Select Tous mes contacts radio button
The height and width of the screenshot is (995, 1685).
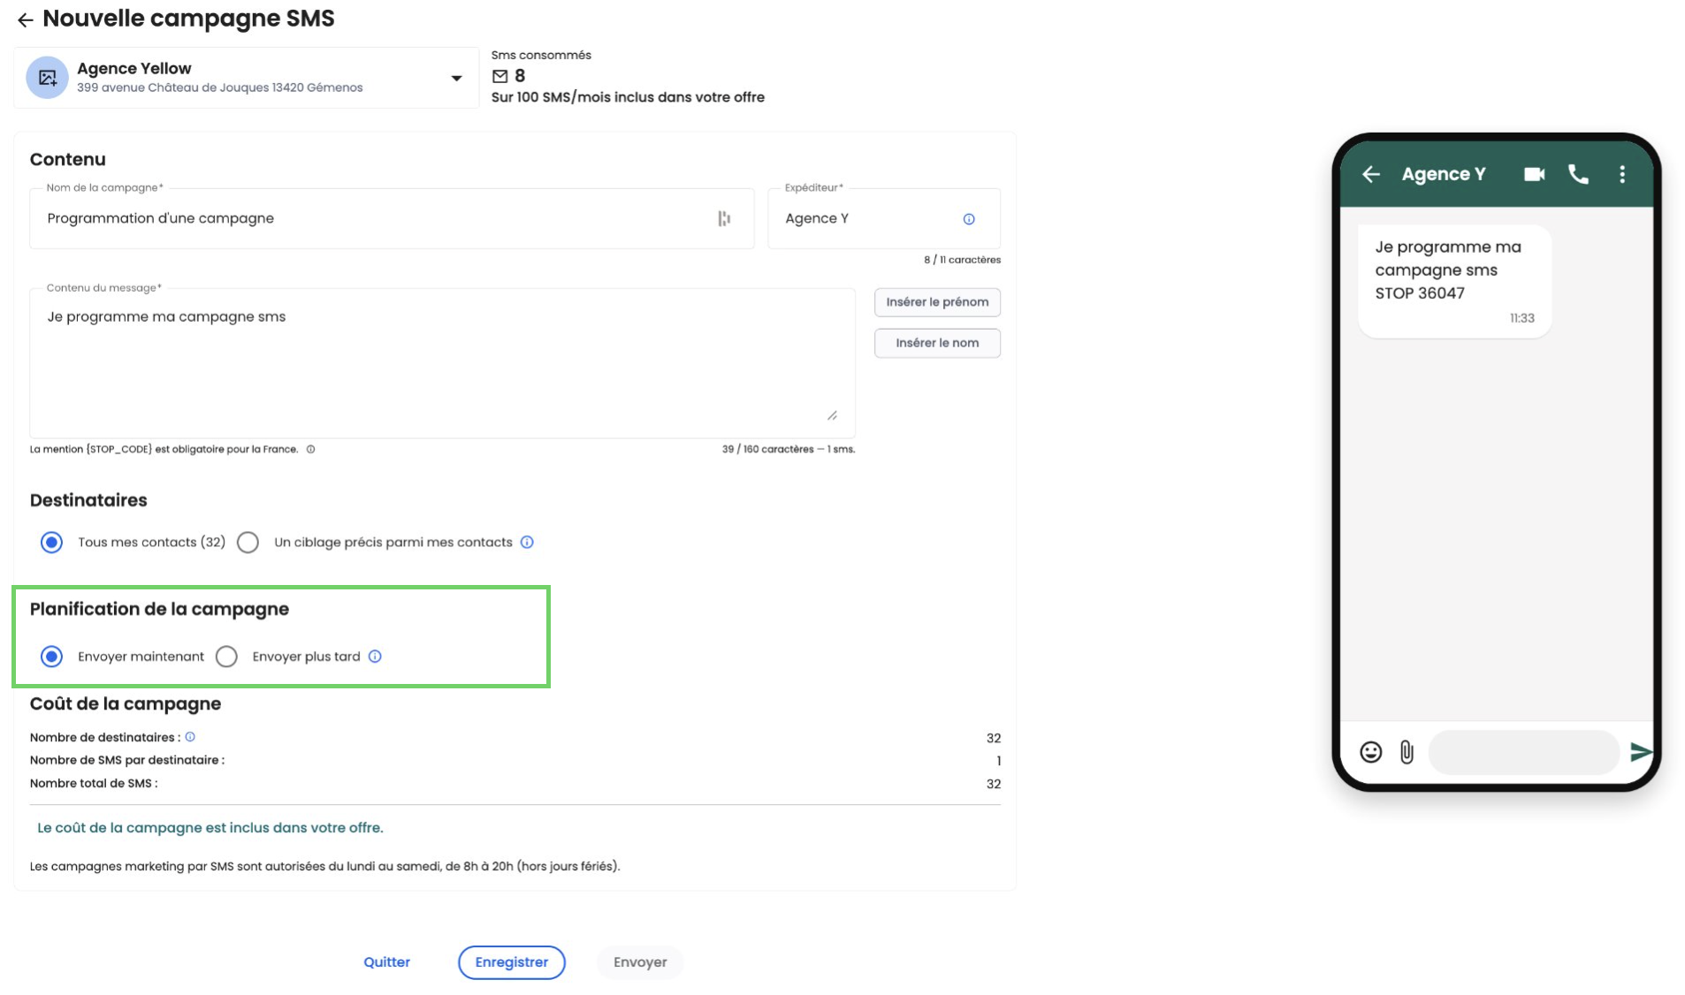click(x=51, y=543)
